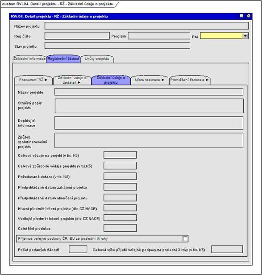Click the Stav projektu field
The image size is (262, 275).
[x=117, y=46]
